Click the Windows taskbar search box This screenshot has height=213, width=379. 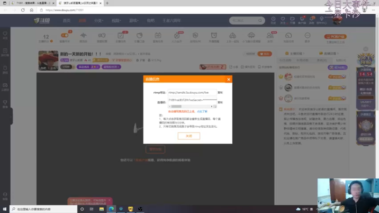click(x=44, y=209)
